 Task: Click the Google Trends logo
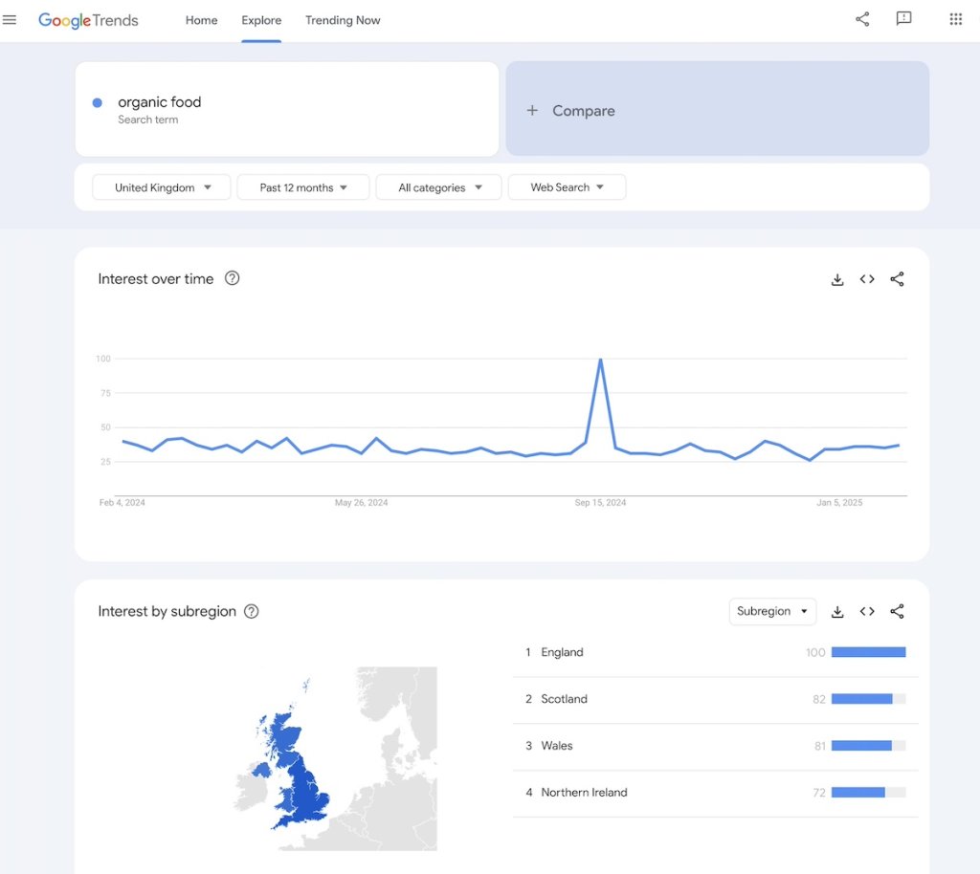pyautogui.click(x=88, y=20)
